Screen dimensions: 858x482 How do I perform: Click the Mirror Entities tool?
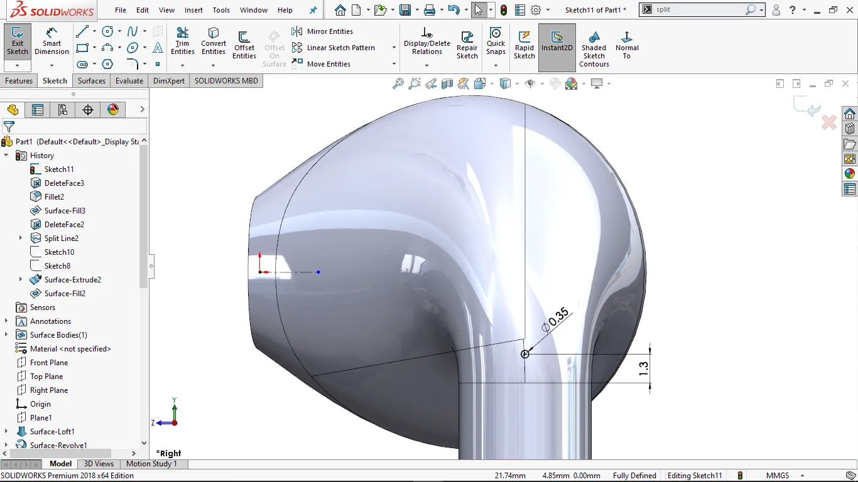(323, 31)
